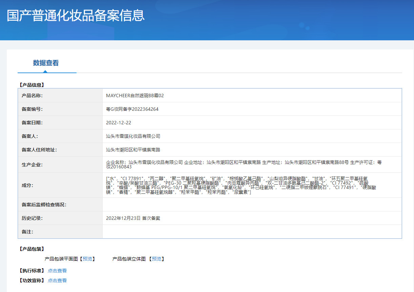Open 点击查看 next to 功效宣称

point(57,280)
